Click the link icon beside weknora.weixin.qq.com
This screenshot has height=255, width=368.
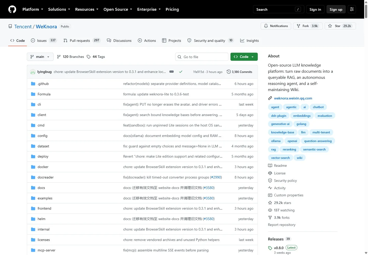click(x=270, y=98)
